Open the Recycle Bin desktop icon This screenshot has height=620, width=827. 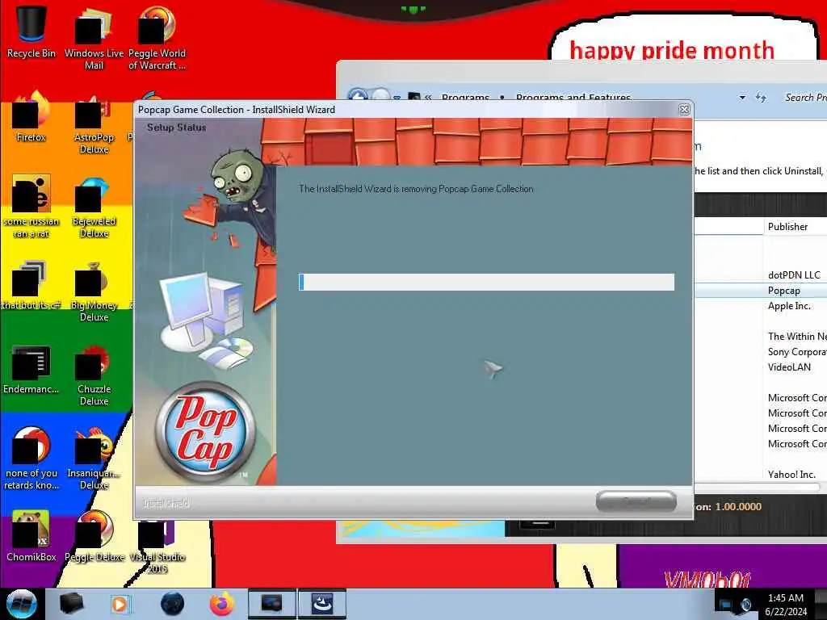coord(31,32)
